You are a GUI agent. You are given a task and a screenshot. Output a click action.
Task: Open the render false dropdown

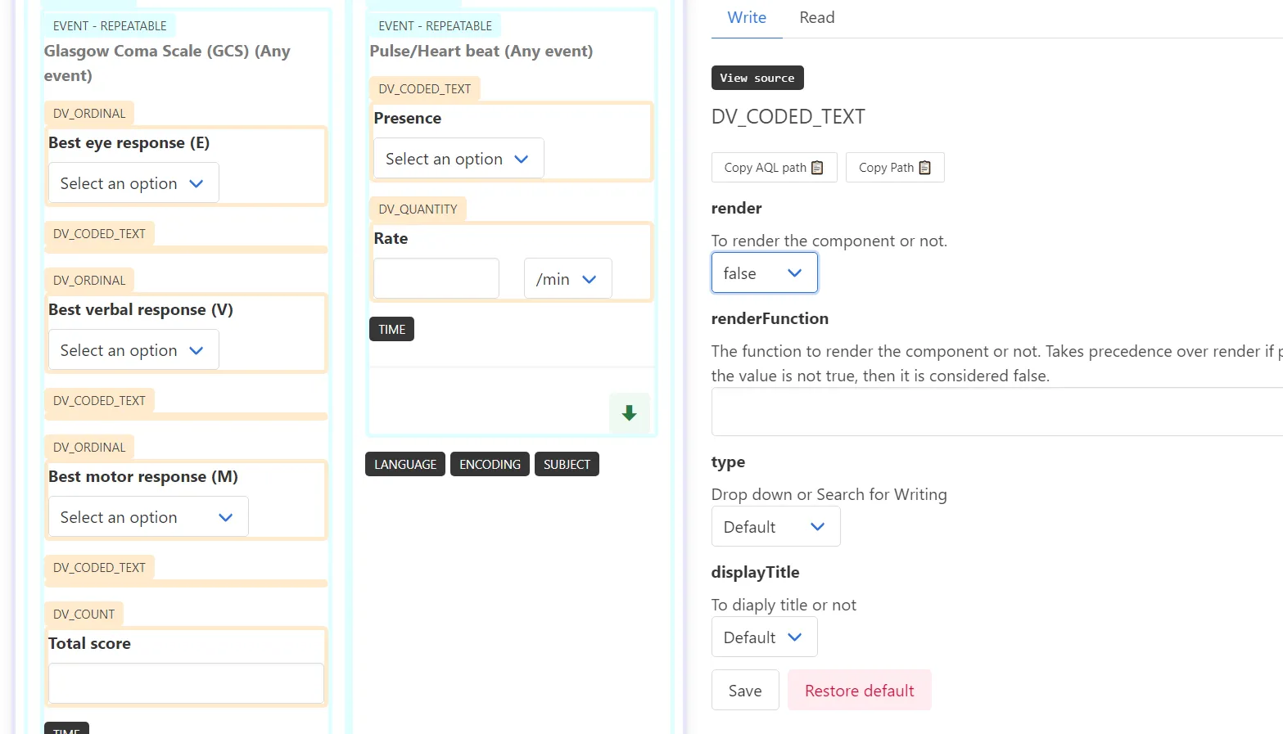coord(764,273)
